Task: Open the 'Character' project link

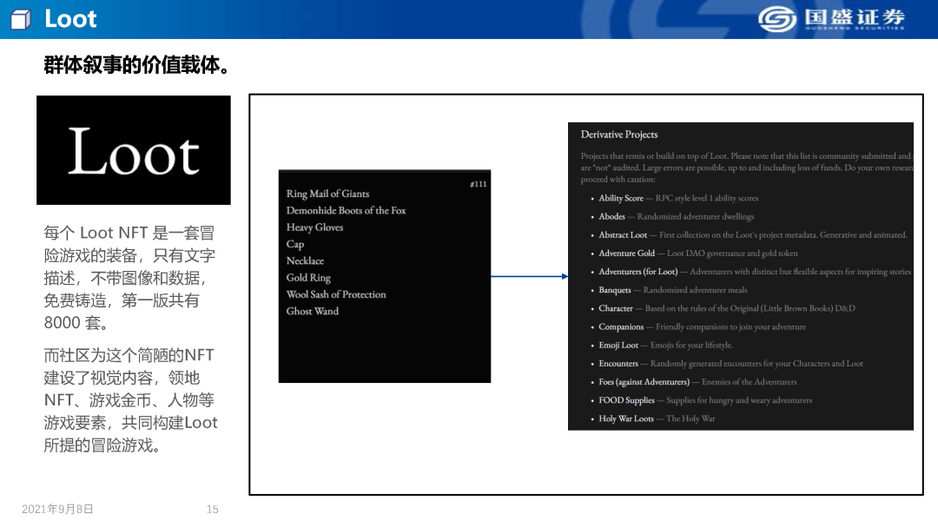Action: pos(616,309)
